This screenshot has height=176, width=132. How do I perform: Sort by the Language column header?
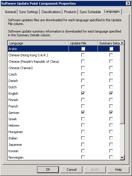pos(38,43)
